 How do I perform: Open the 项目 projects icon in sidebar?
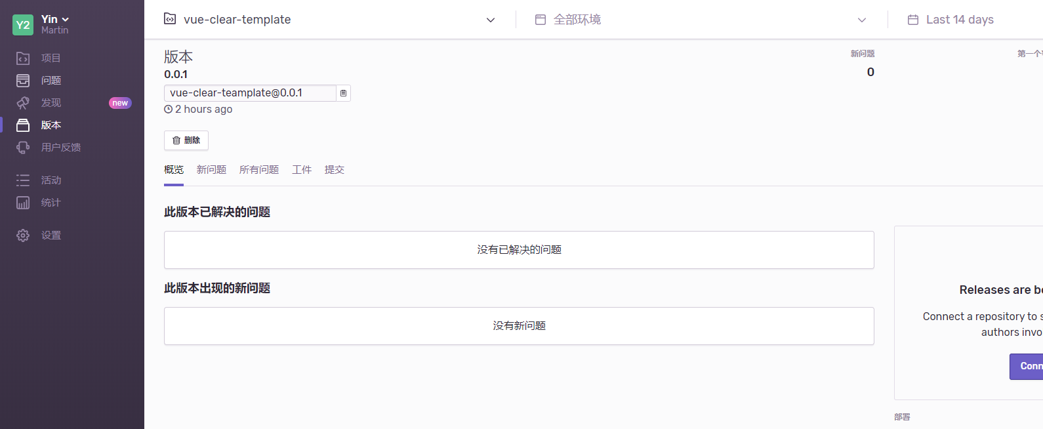23,58
